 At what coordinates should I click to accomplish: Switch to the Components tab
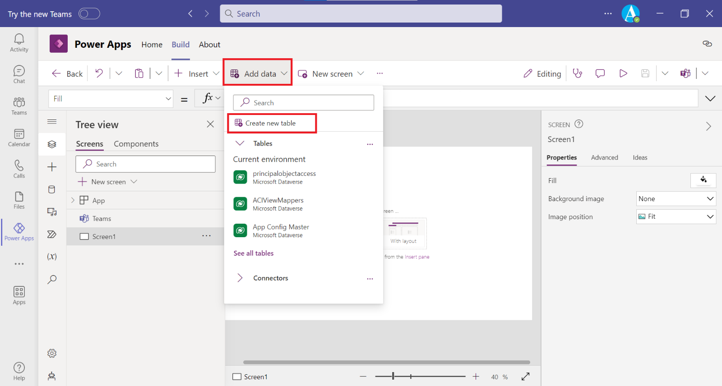136,144
